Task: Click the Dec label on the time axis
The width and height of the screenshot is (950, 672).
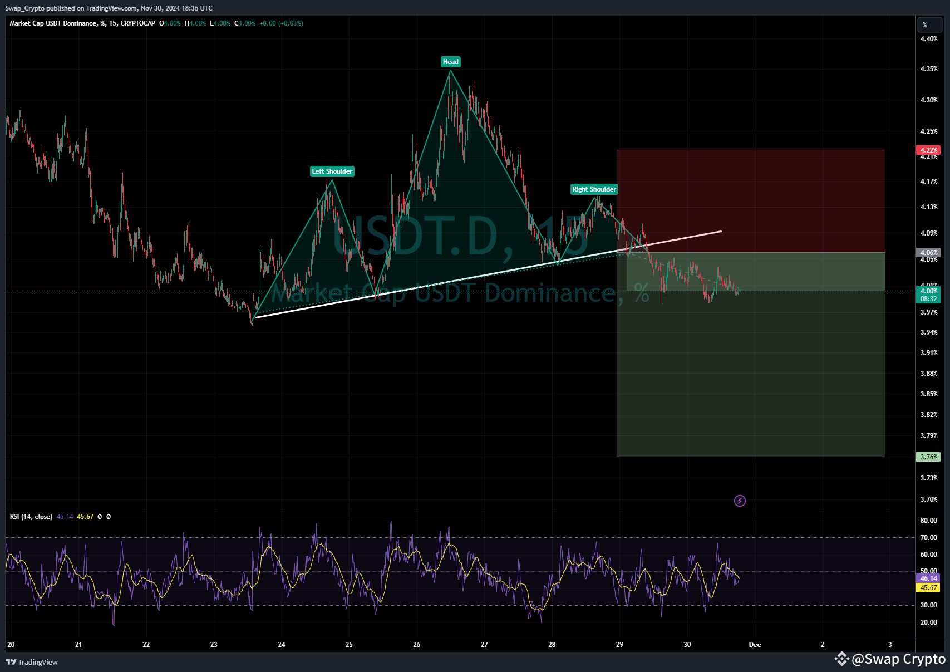Action: click(755, 645)
